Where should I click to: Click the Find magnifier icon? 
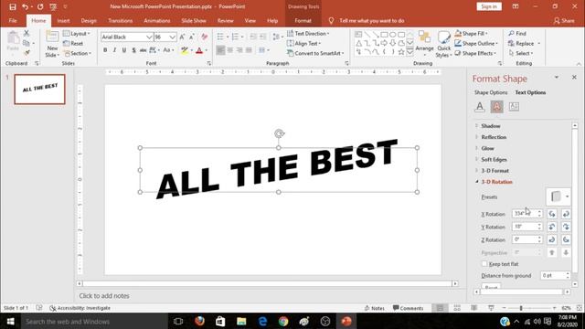click(x=512, y=34)
